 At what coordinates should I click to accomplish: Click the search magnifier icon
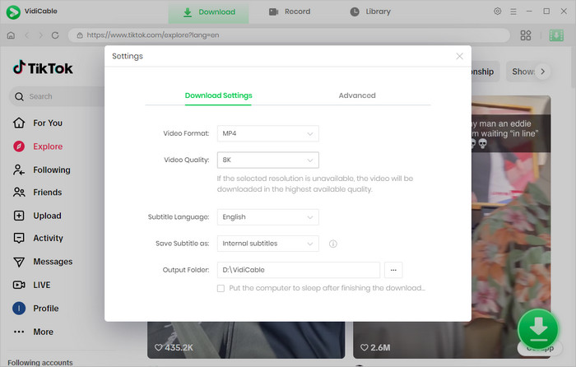(x=19, y=96)
